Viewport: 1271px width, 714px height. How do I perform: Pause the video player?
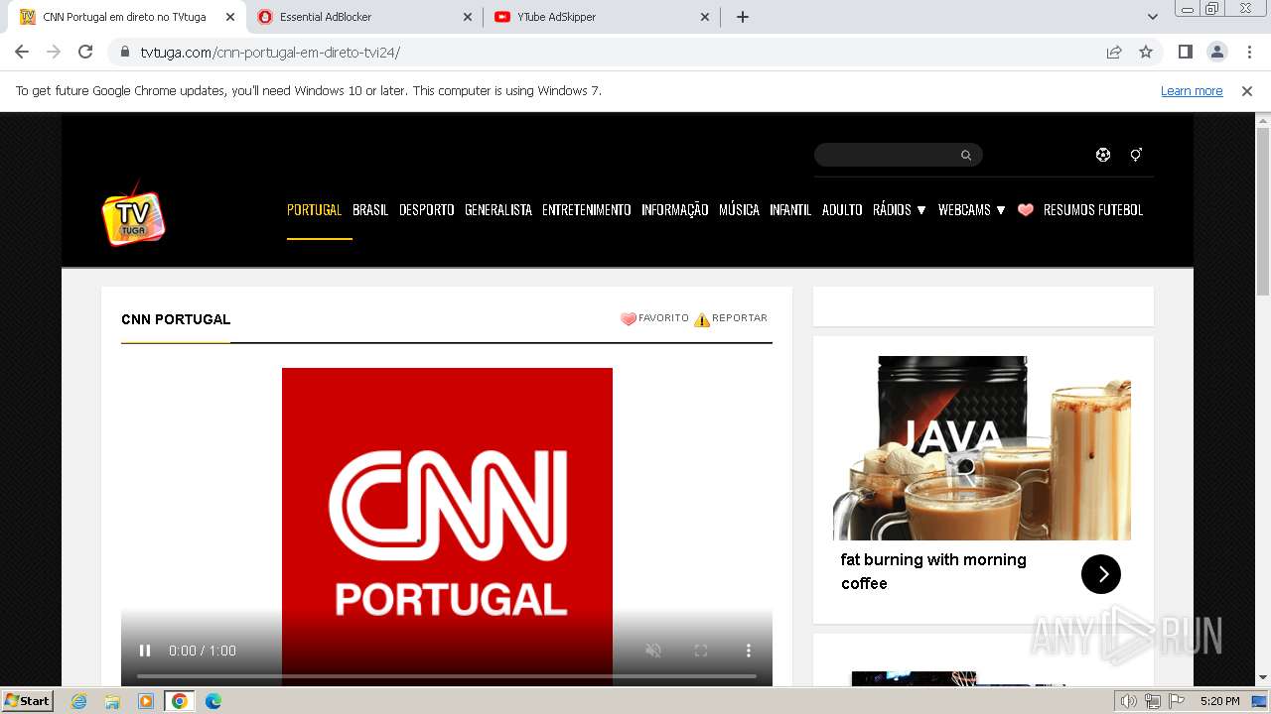145,651
